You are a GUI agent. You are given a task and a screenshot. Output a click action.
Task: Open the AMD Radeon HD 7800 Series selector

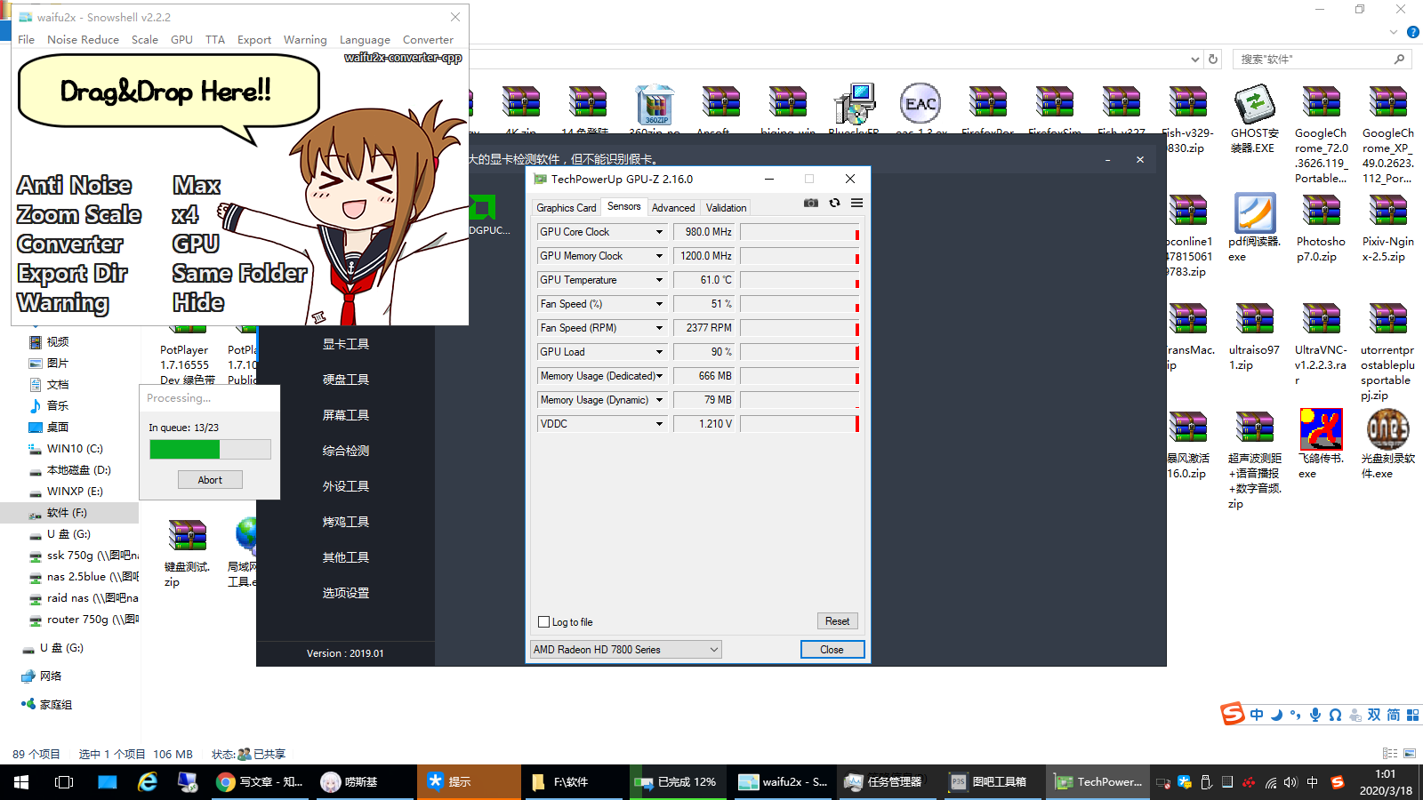625,650
